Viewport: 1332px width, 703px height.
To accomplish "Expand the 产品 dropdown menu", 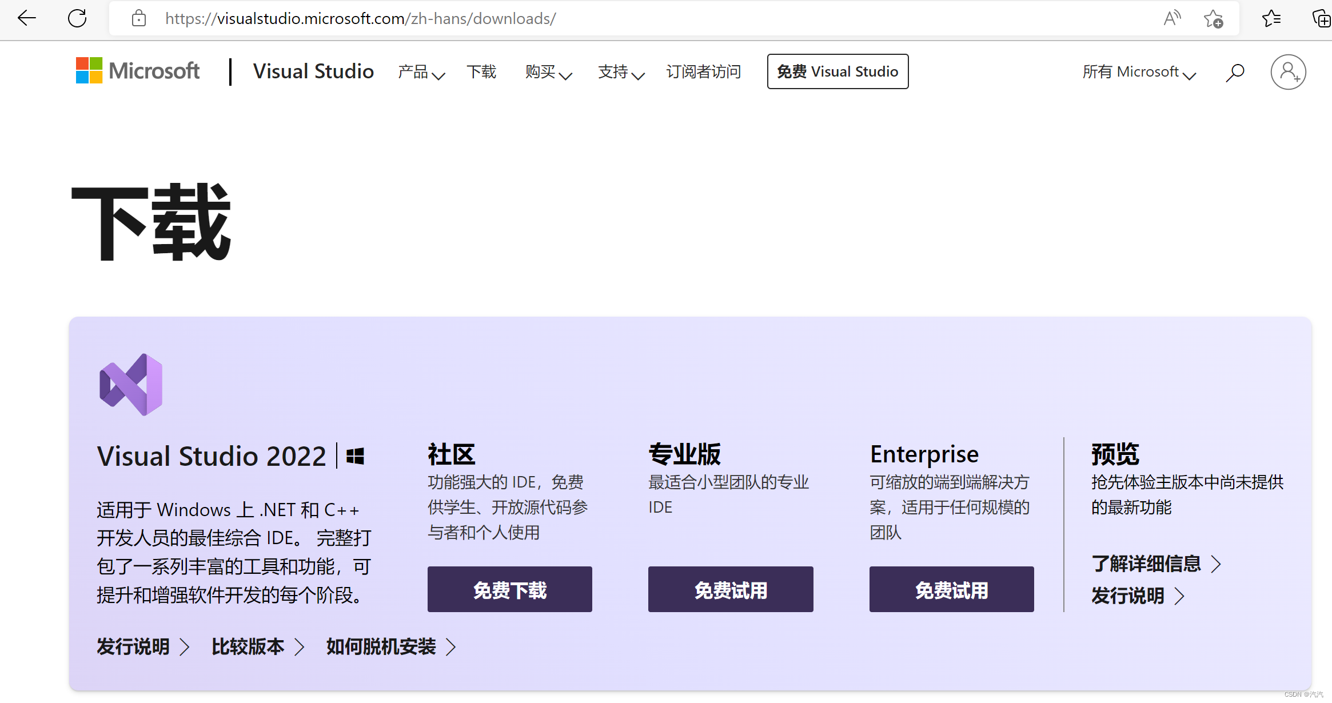I will (421, 71).
